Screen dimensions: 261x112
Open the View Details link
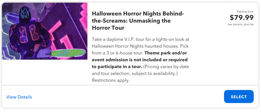click(19, 97)
